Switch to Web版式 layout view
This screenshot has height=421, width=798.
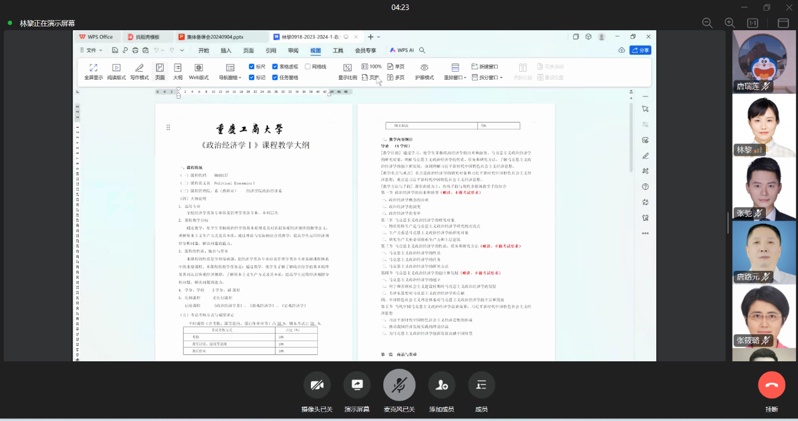coord(198,68)
